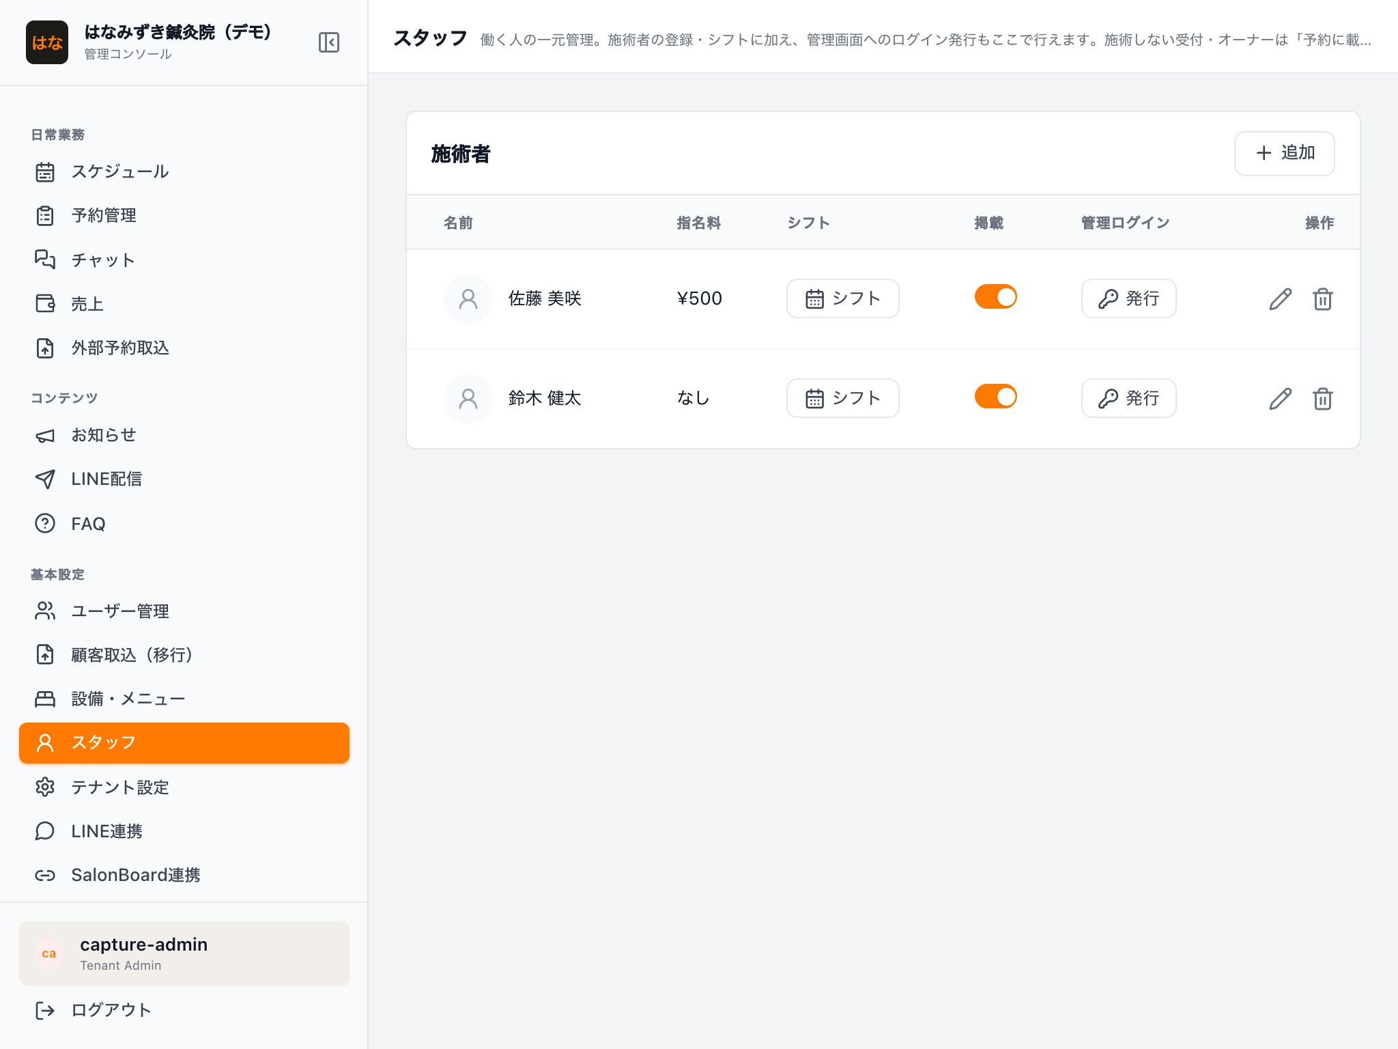Delete 鈴木 健太 with trash icon
The image size is (1398, 1049).
coord(1322,399)
